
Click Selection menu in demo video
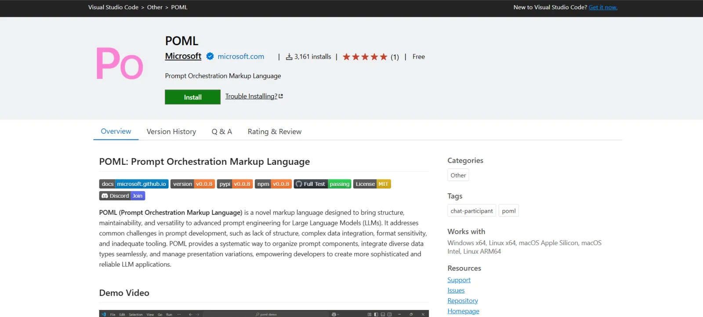[x=136, y=314]
